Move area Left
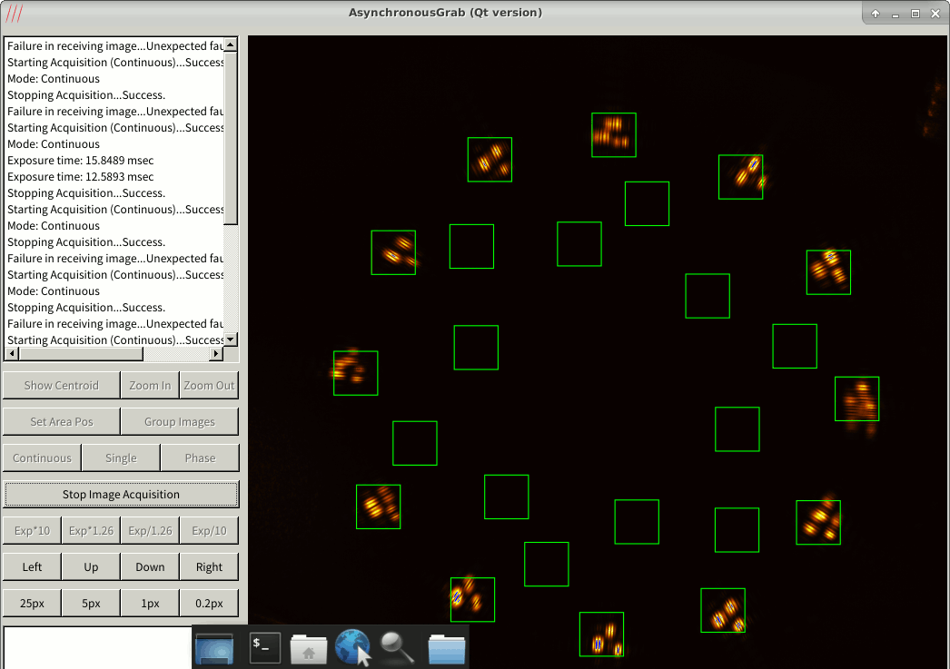950x669 pixels. [x=32, y=566]
